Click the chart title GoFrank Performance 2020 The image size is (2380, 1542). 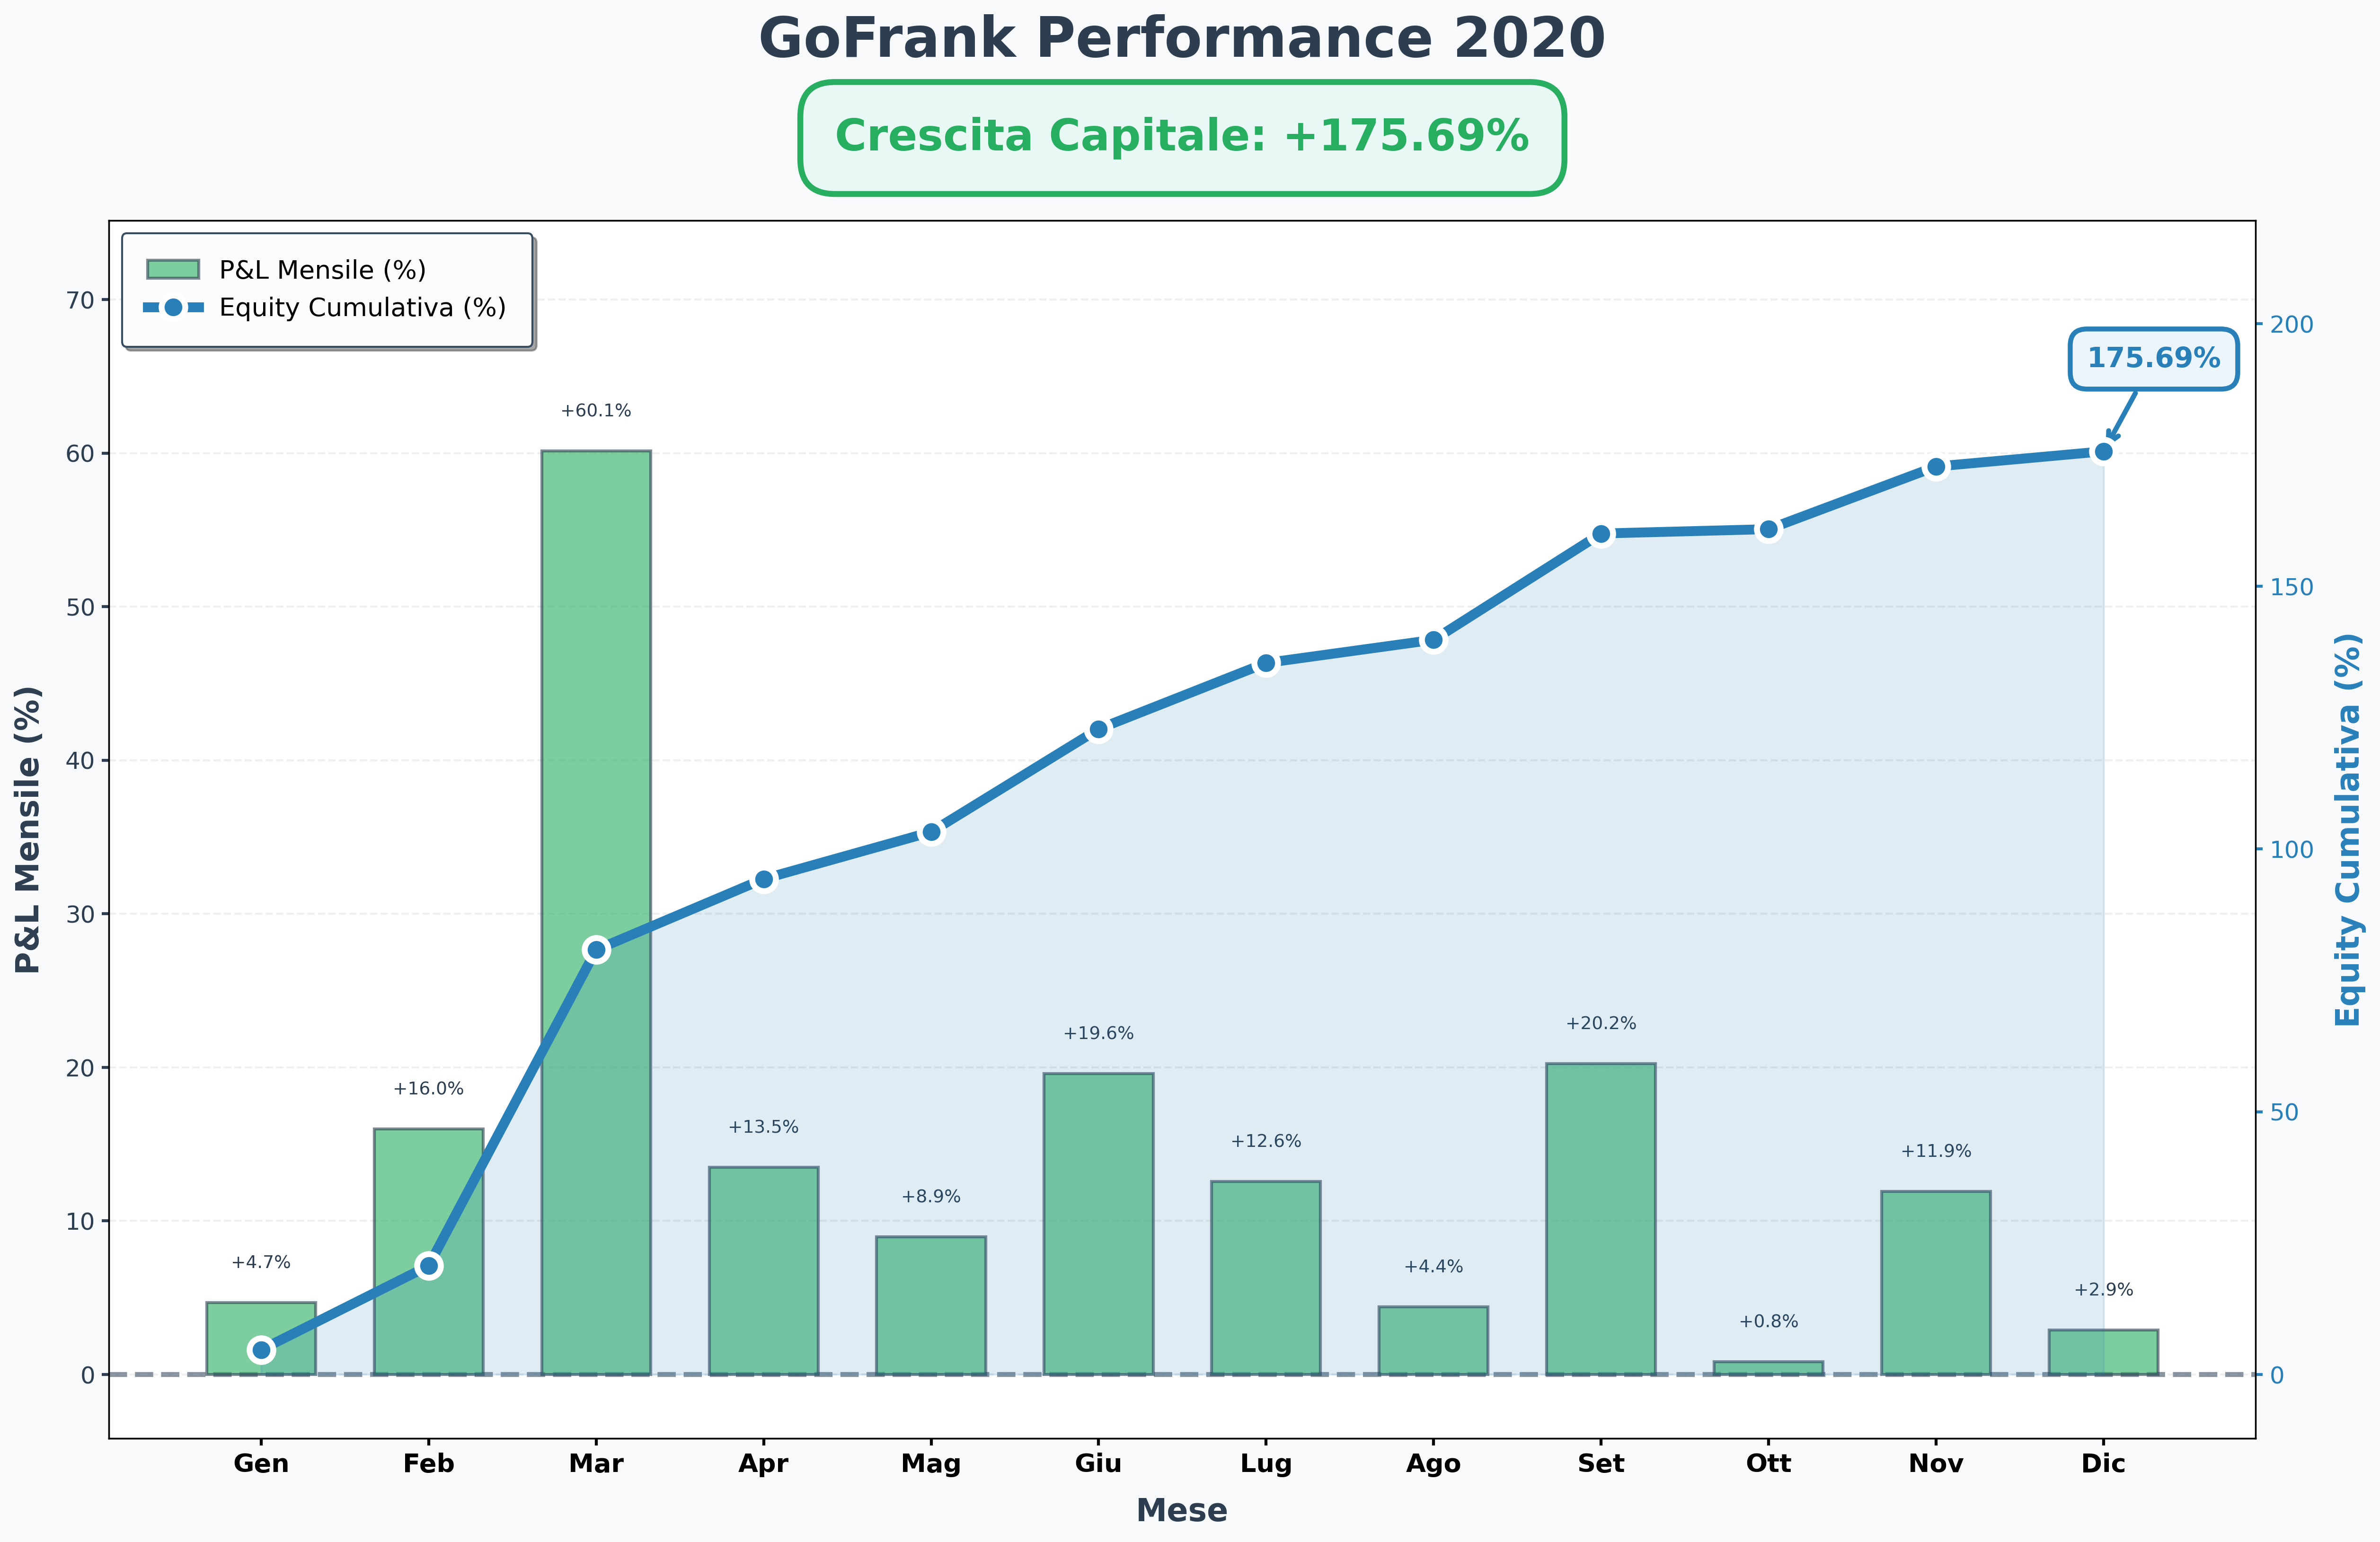pos(1182,39)
